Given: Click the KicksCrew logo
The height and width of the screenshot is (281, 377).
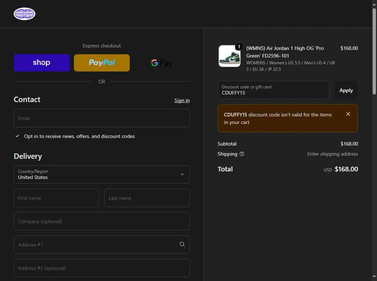Looking at the screenshot, I should [25, 14].
